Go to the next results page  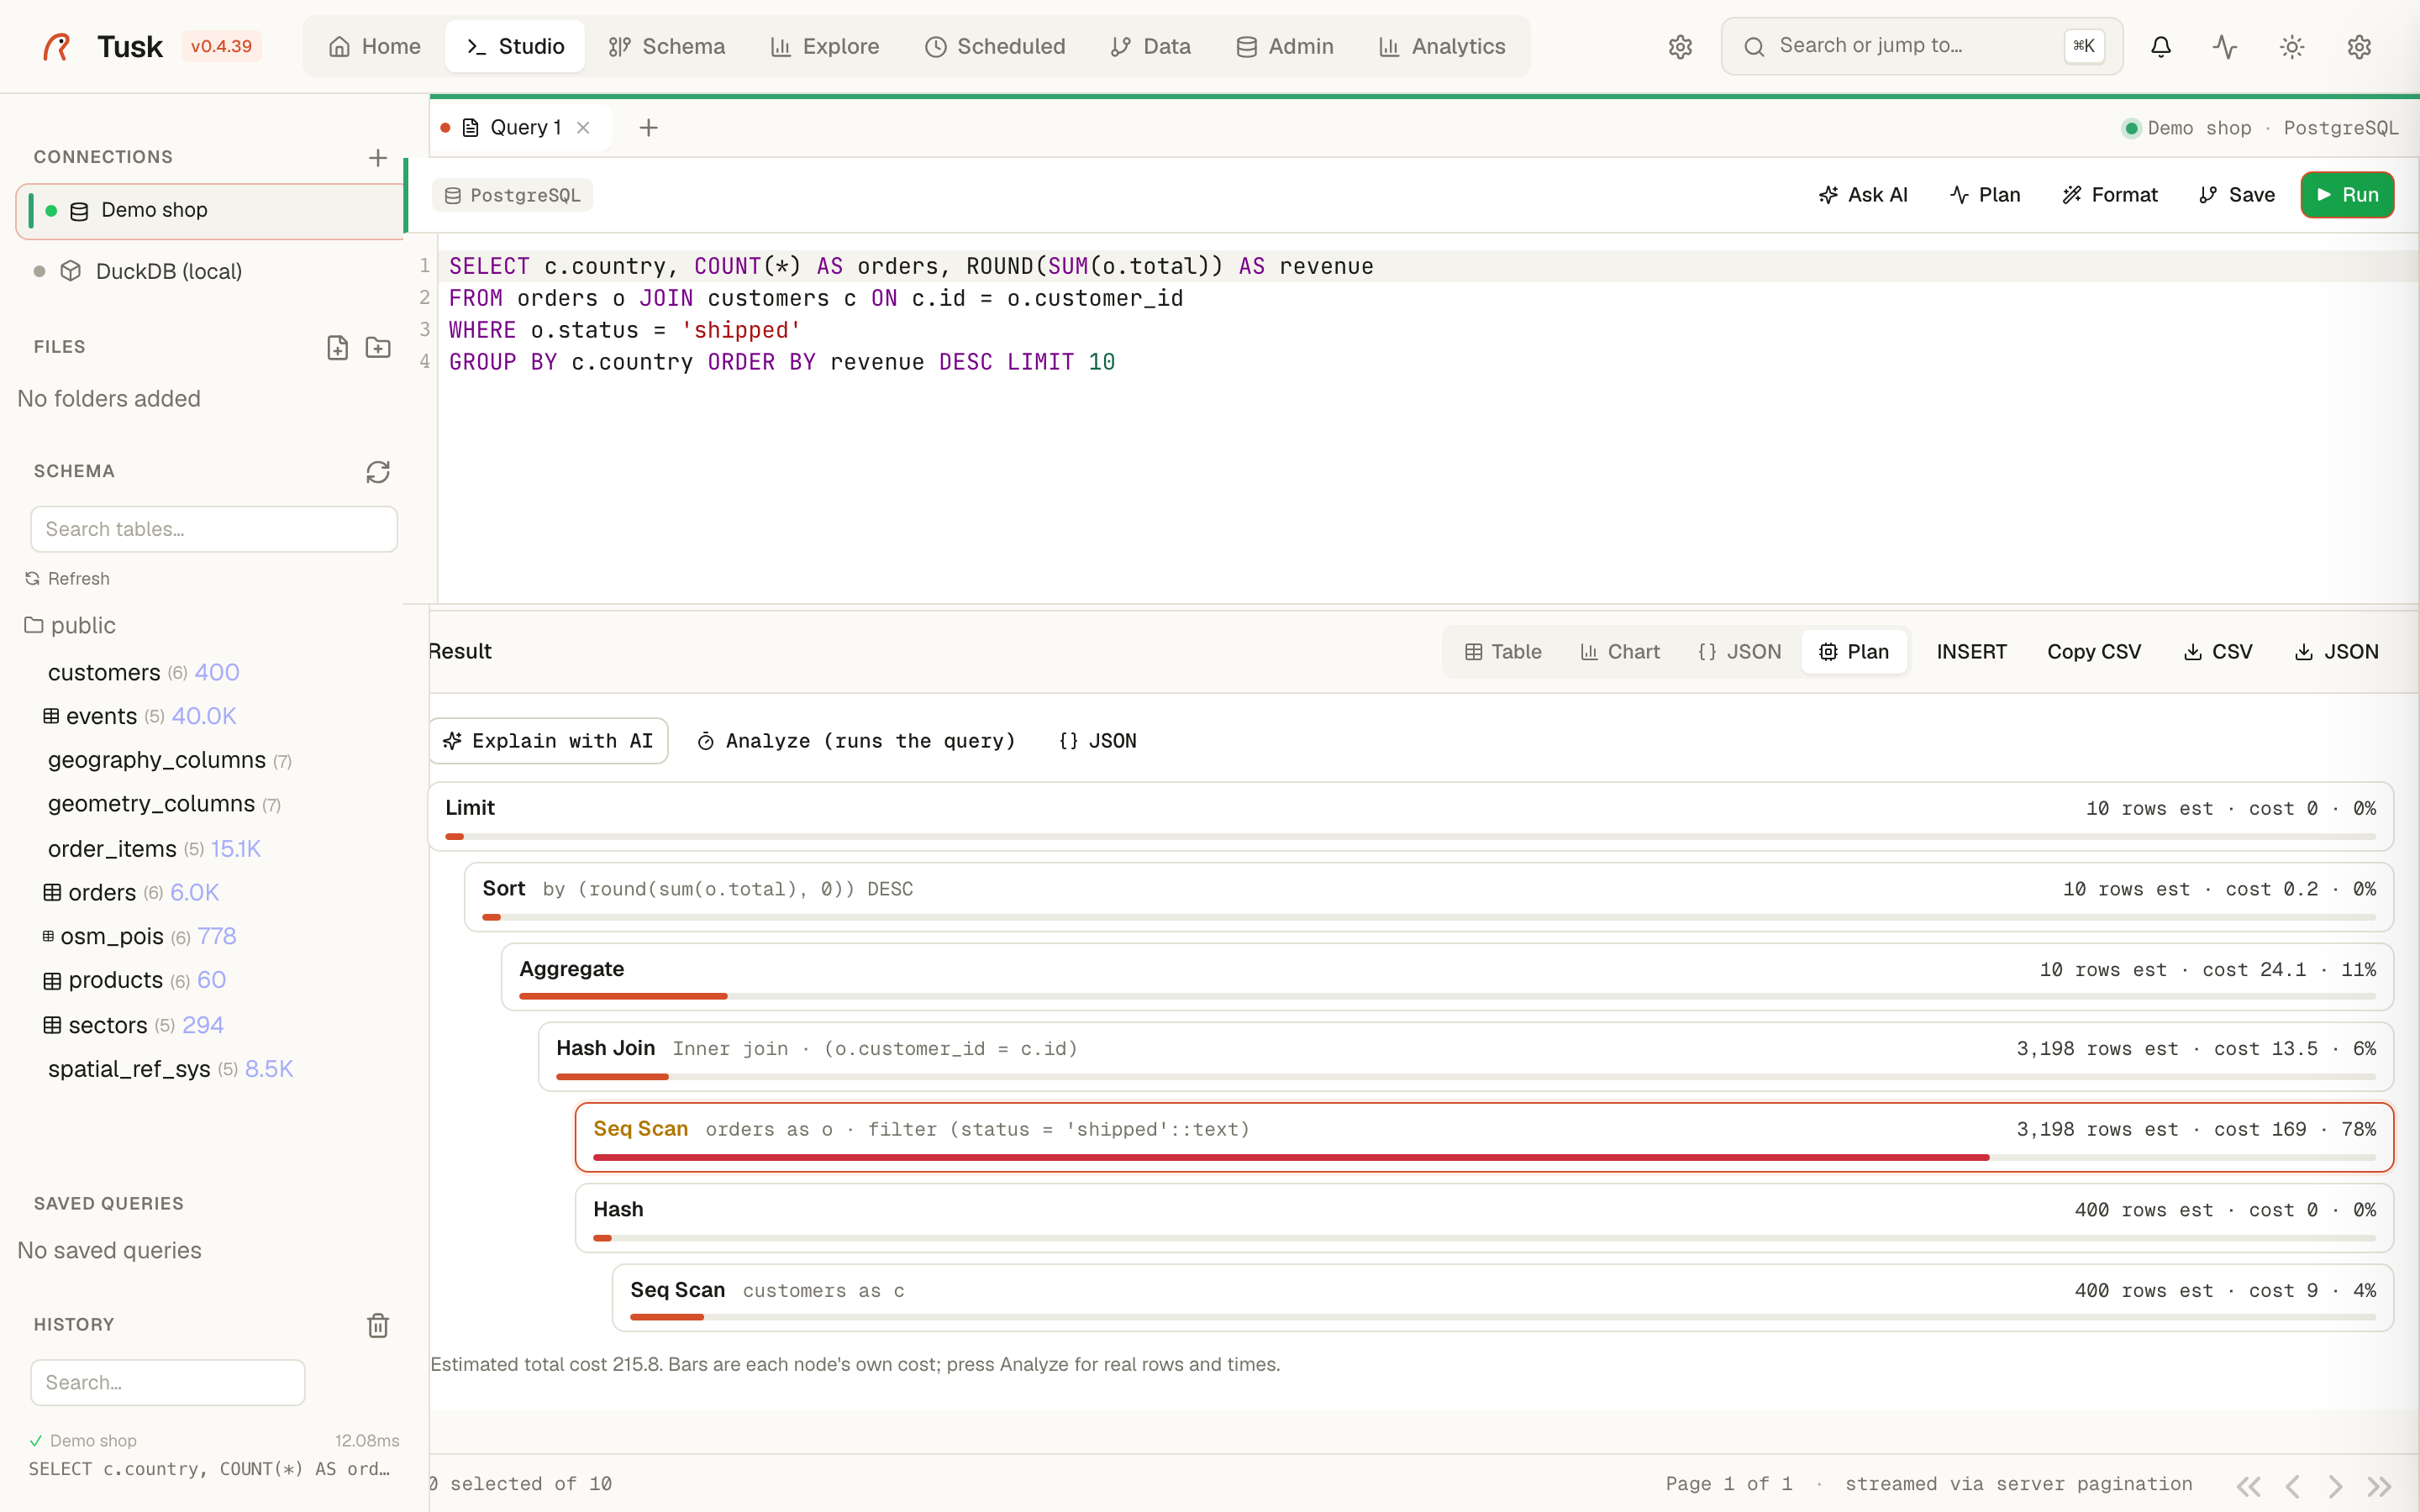click(x=2335, y=1486)
